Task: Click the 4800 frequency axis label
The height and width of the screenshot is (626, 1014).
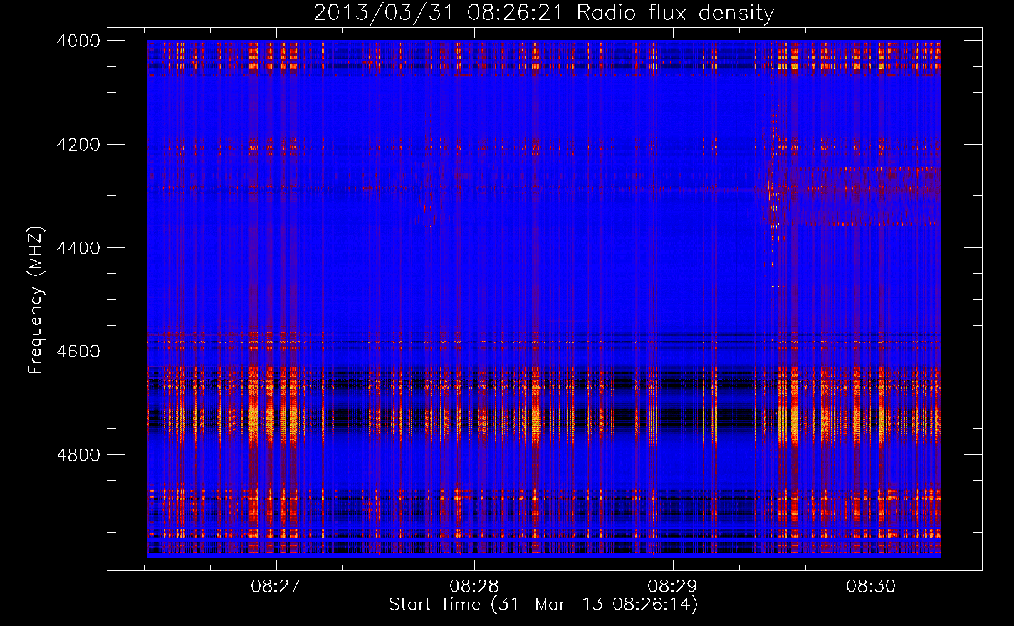Action: (78, 455)
